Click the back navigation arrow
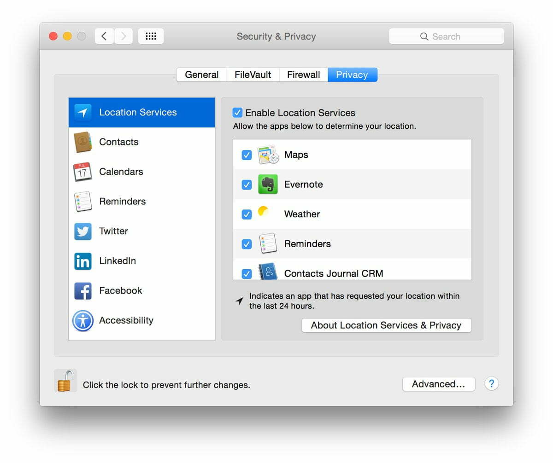Image resolution: width=553 pixels, height=463 pixels. [105, 36]
